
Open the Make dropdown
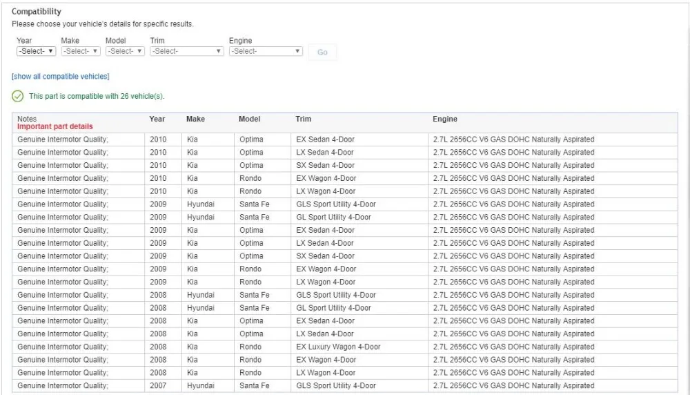coord(81,51)
